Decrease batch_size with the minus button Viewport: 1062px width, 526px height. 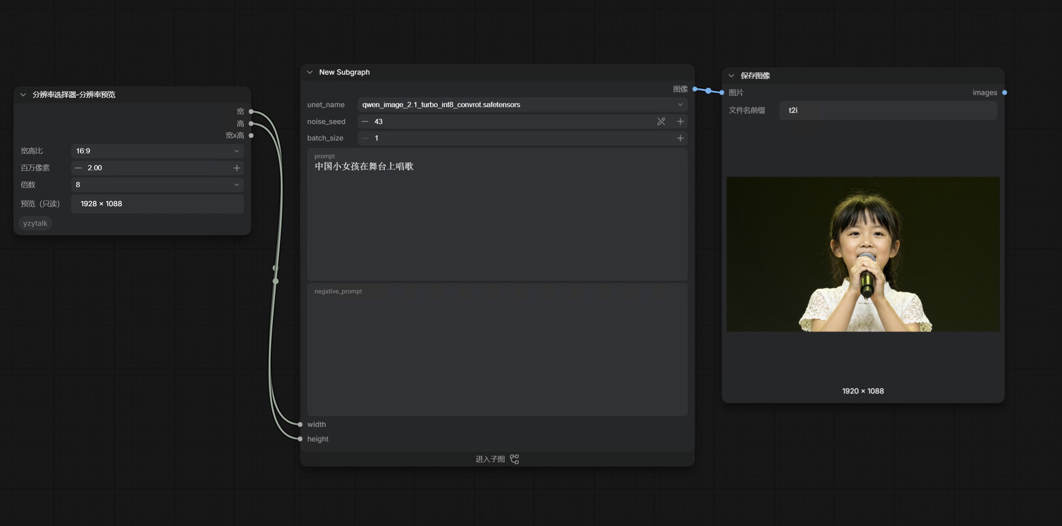pos(365,138)
